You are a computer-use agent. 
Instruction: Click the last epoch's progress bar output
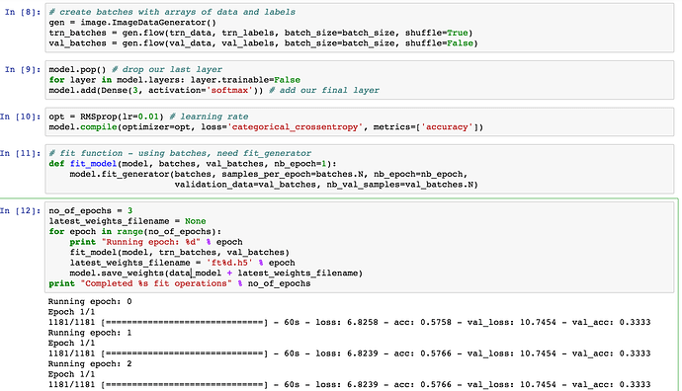(349, 385)
